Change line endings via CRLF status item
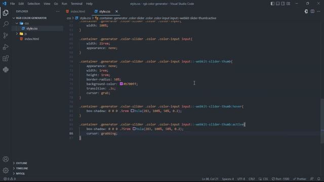324x182 pixels. pyautogui.click(x=252, y=179)
